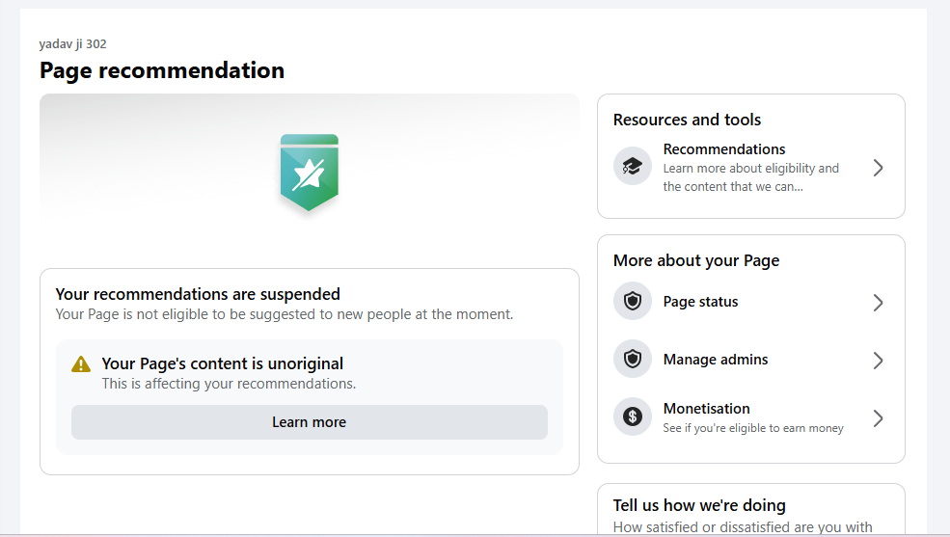Expand Manage admins with its chevron
This screenshot has height=537, width=950.
(x=878, y=361)
